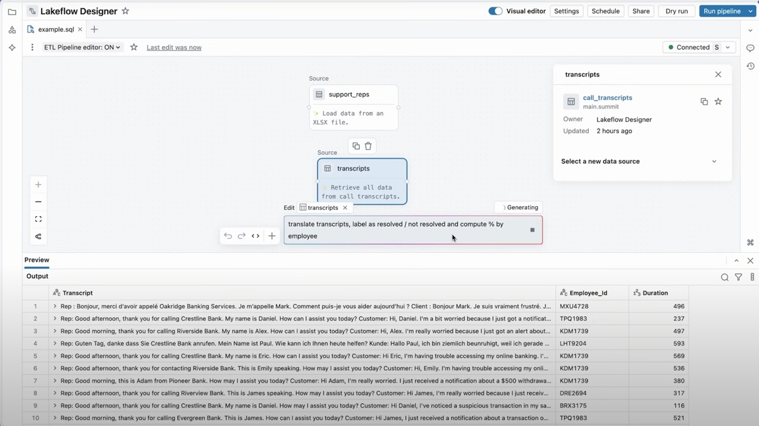Open the ETL Pipeline editor dropdown
The image size is (759, 426).
(82, 47)
